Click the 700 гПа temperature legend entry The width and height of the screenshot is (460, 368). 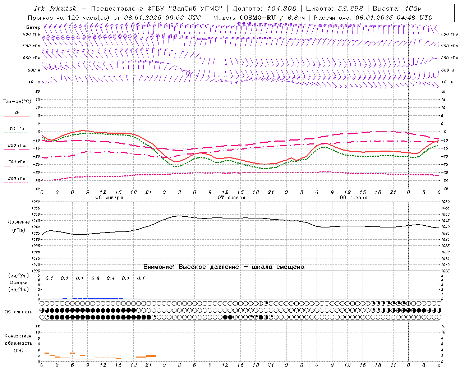point(17,162)
